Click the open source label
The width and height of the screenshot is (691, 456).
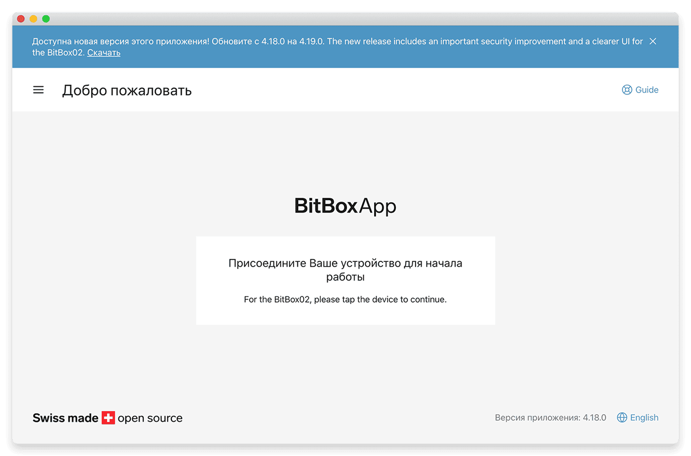(x=150, y=418)
